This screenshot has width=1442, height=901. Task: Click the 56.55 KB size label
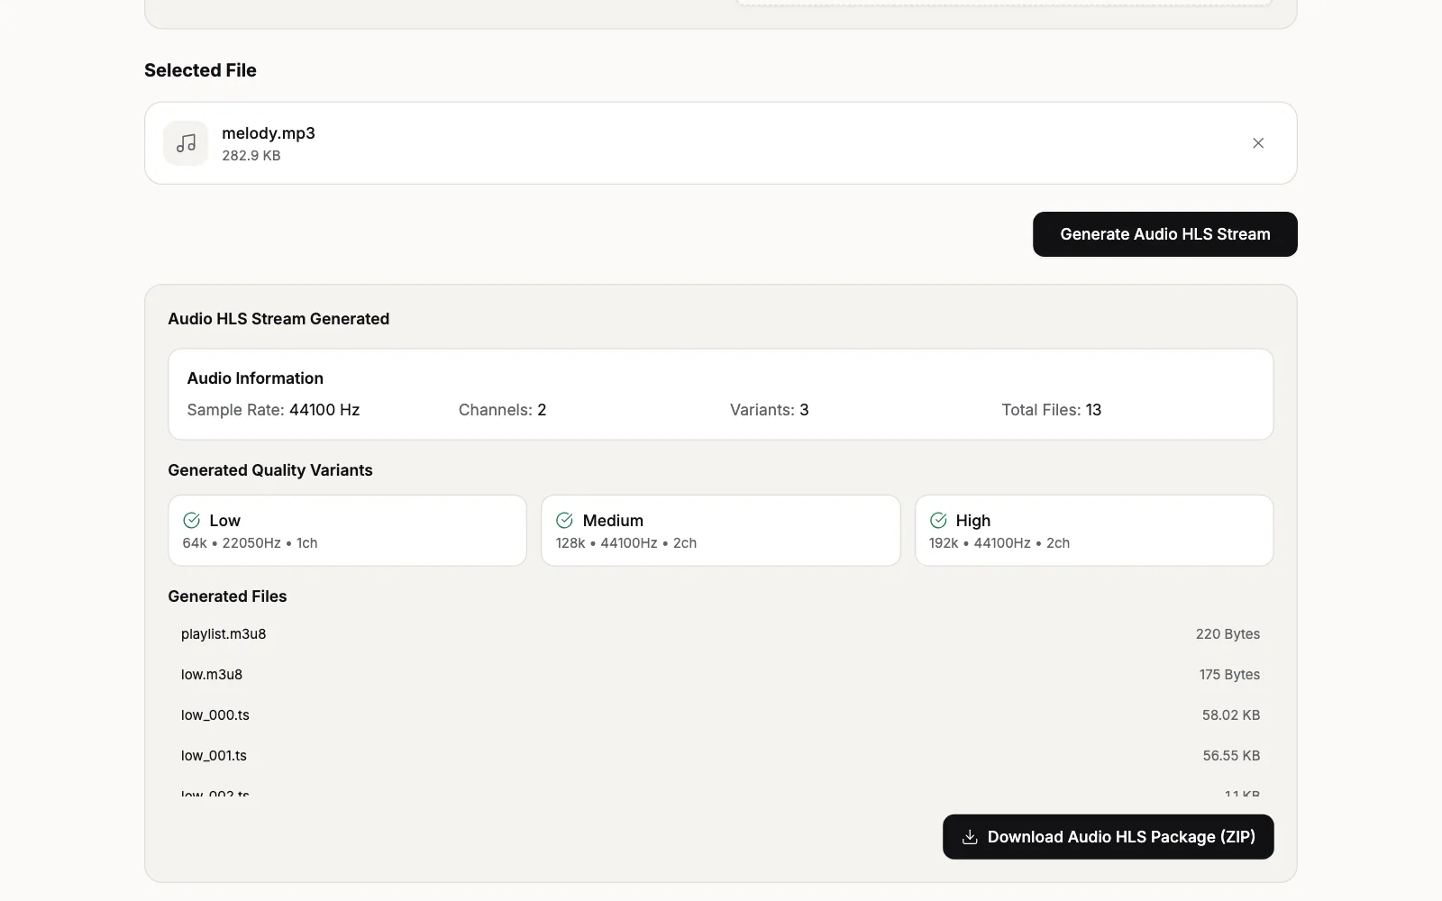(1231, 756)
